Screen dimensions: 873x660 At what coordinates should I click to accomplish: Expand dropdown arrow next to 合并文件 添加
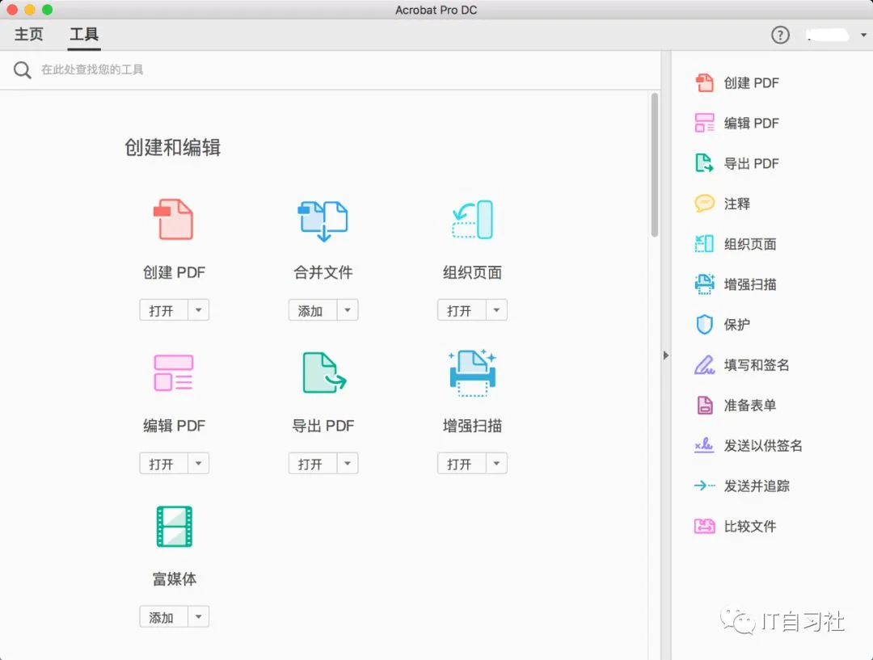348,310
